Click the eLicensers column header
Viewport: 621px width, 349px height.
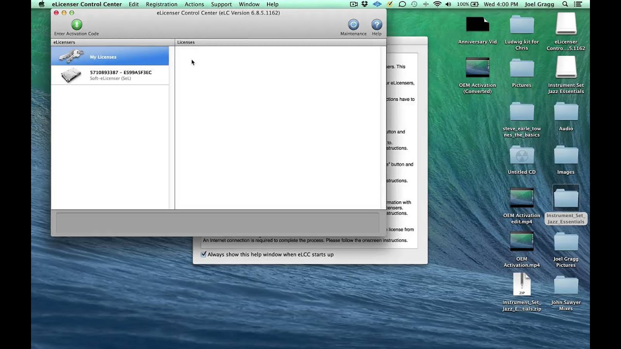coord(113,42)
